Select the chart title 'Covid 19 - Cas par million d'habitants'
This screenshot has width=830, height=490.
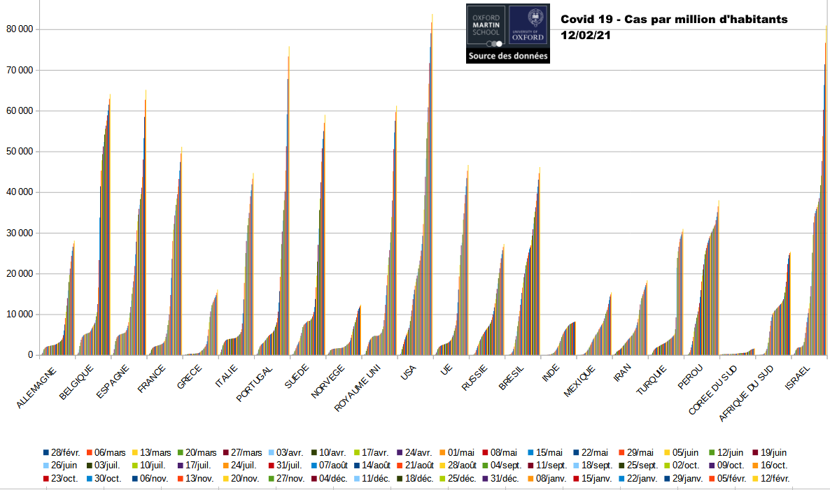tap(674, 20)
